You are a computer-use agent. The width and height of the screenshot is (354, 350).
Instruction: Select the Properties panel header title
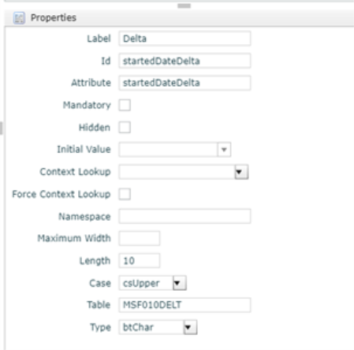pos(54,17)
